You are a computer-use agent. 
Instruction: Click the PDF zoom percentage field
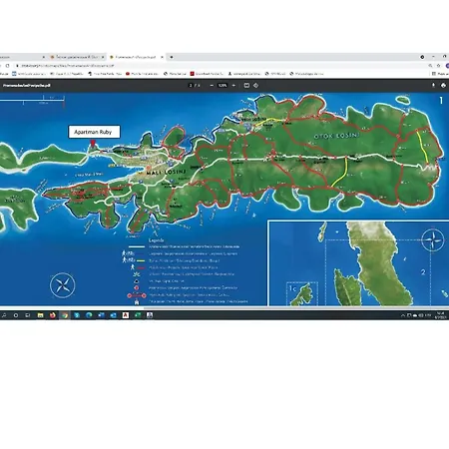[x=223, y=86]
